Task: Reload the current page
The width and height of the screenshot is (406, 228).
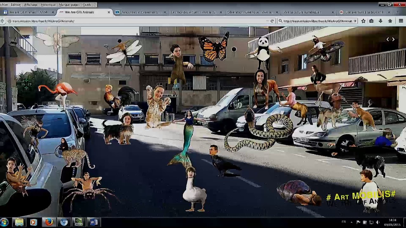Action: tap(272, 21)
